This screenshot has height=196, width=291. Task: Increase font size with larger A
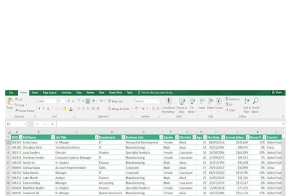point(69,101)
